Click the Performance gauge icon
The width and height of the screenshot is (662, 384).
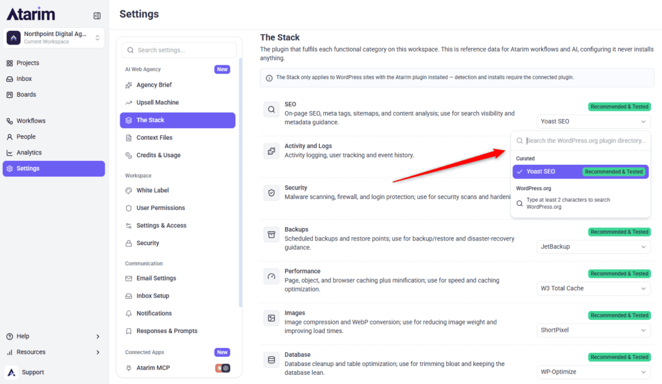coord(272,277)
